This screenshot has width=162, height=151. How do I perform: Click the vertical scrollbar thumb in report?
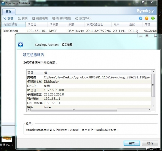click(153, 85)
